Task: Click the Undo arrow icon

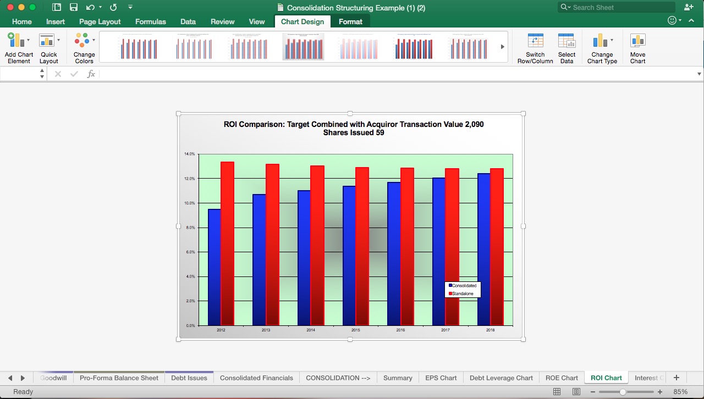Action: [91, 7]
